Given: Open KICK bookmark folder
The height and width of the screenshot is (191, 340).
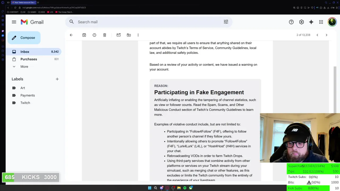Looking at the screenshot, I should [42, 12].
